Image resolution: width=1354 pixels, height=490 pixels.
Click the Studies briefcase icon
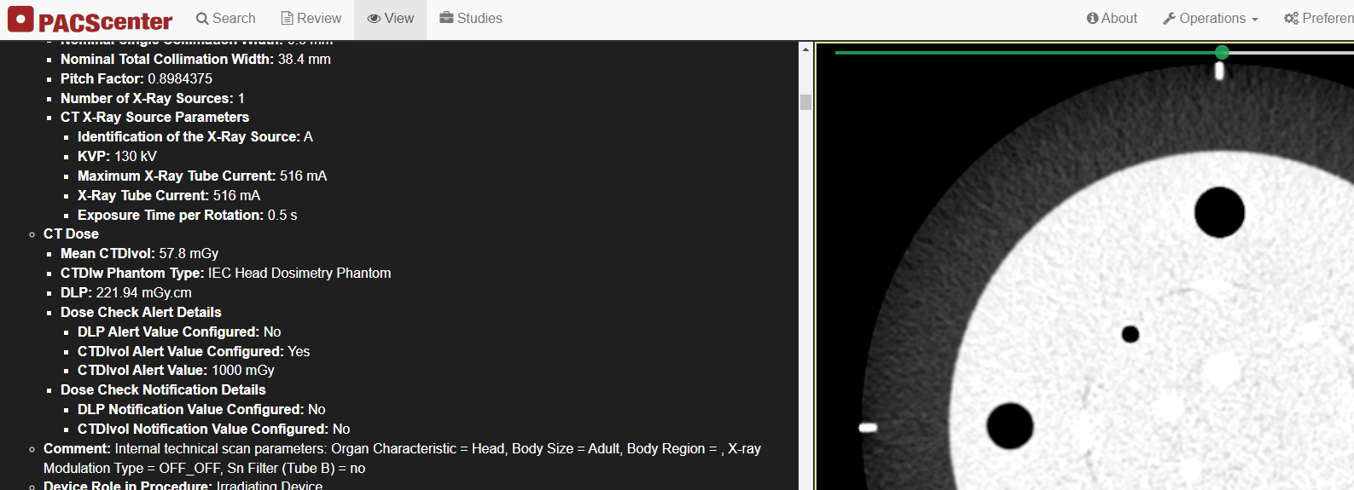[x=446, y=19]
